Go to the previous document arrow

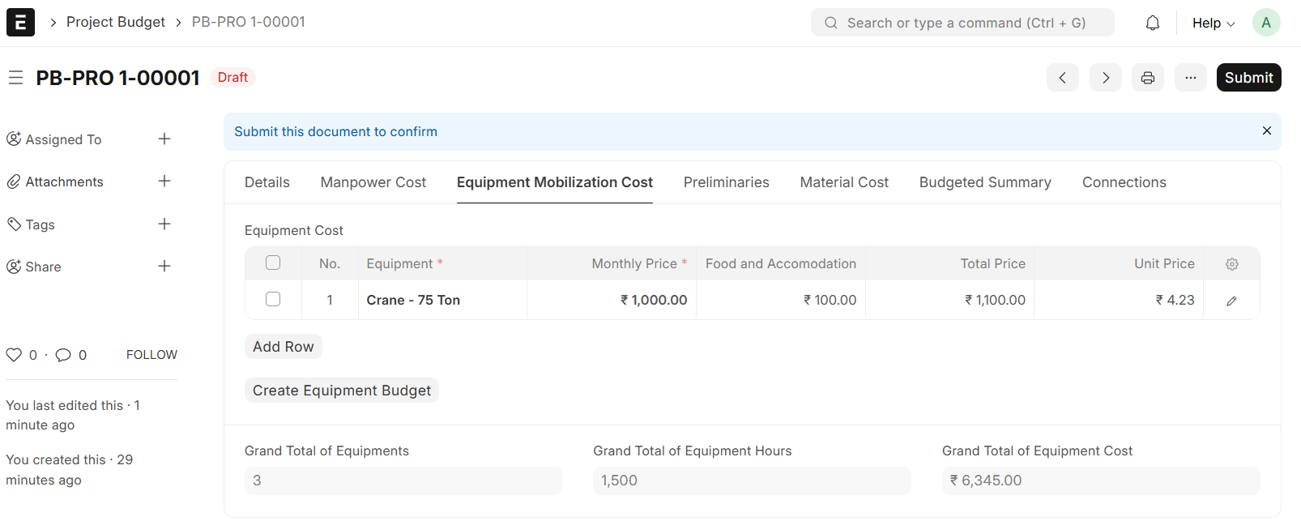tap(1062, 78)
